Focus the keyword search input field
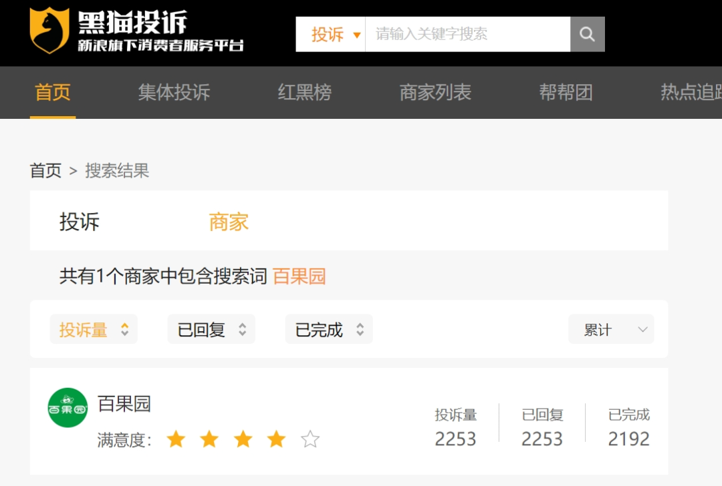 [467, 35]
